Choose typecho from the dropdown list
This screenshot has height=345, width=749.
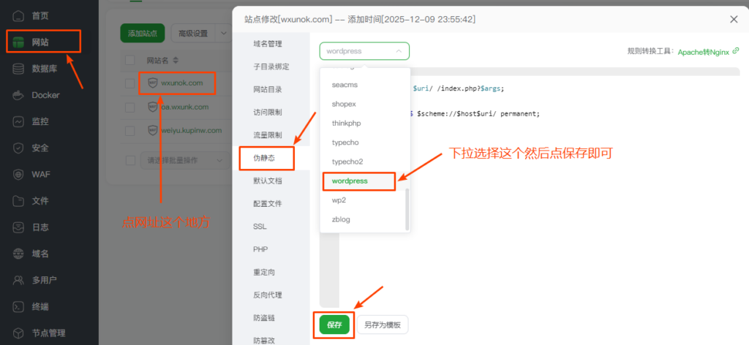tap(365, 143)
